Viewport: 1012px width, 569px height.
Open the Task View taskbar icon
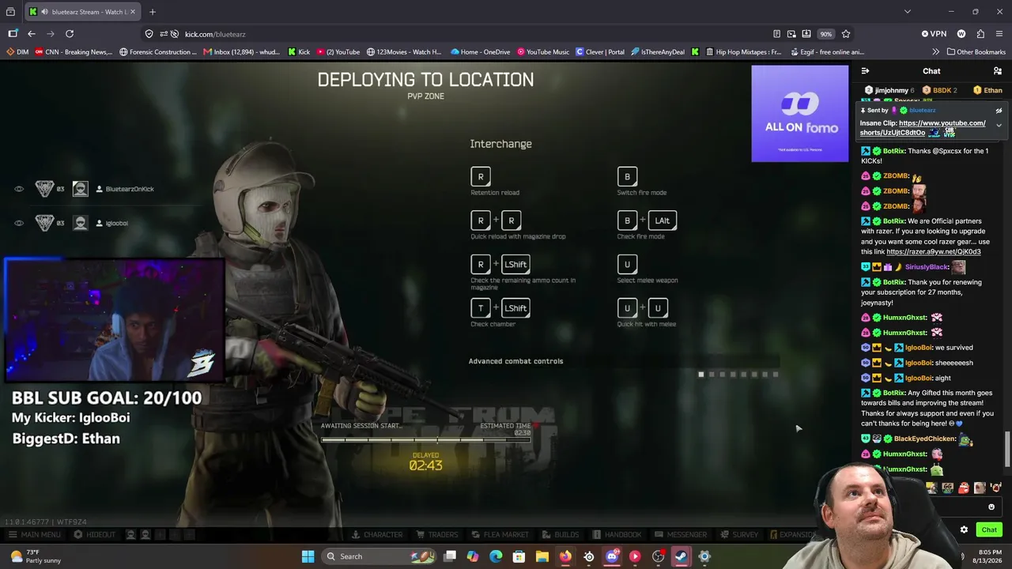click(x=450, y=556)
